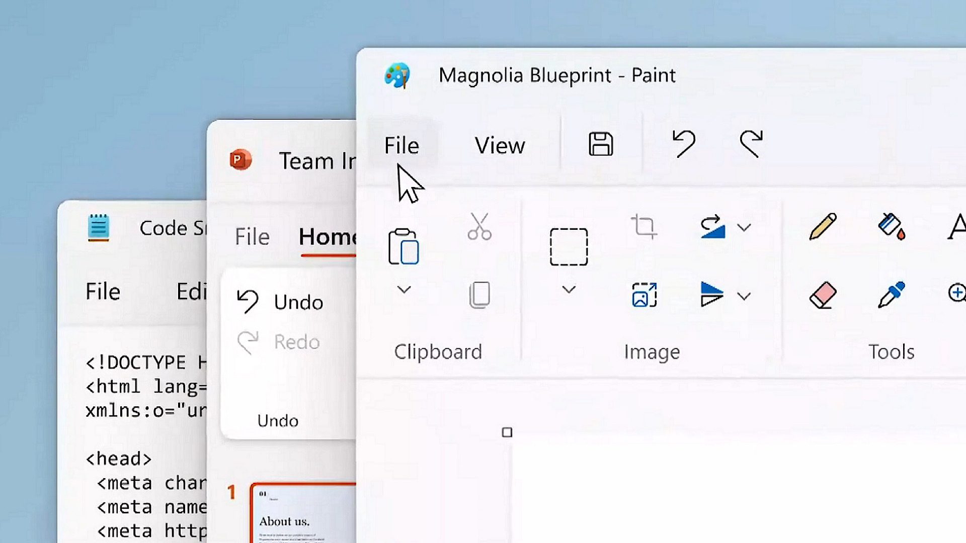
Task: Click Undo button in the PowerPoint ribbon
Action: [x=281, y=302]
